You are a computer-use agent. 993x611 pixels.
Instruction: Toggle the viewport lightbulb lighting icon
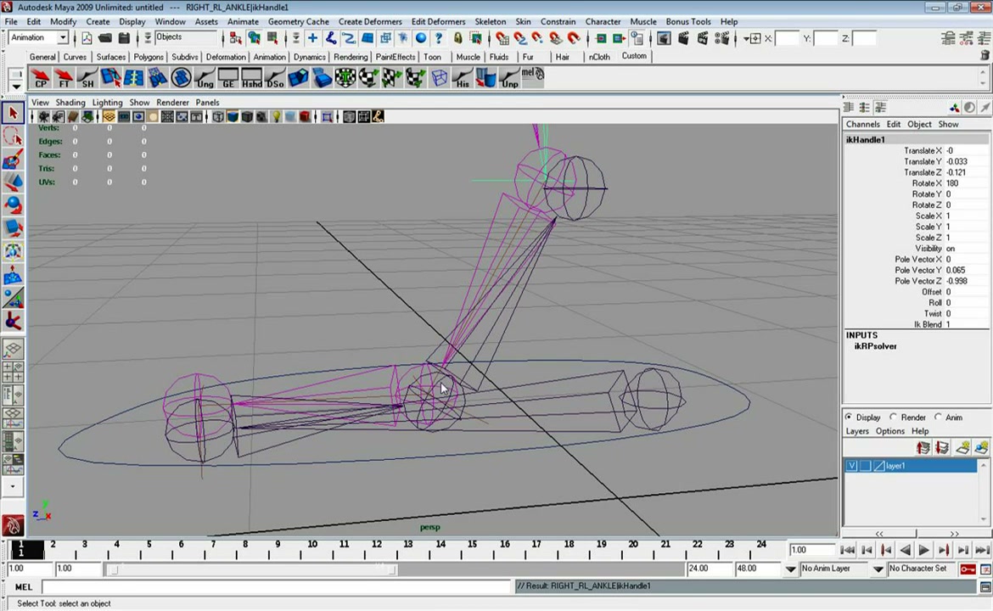coord(276,116)
